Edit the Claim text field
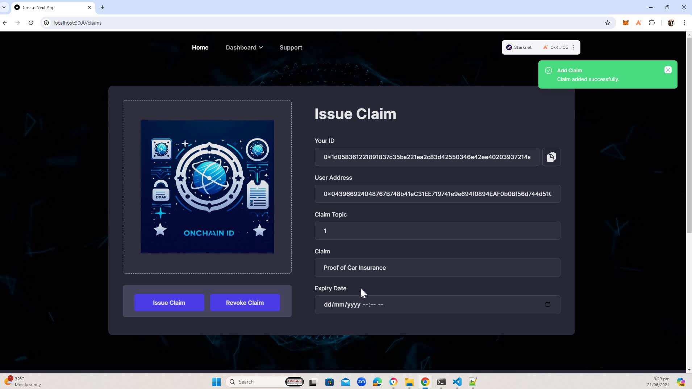Image resolution: width=692 pixels, height=389 pixels. tap(437, 268)
